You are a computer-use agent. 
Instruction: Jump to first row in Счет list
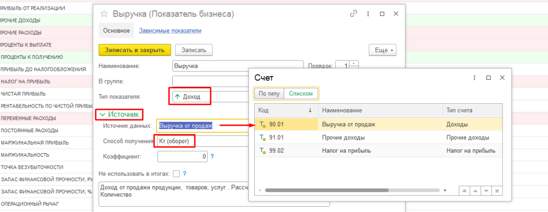click(x=464, y=191)
